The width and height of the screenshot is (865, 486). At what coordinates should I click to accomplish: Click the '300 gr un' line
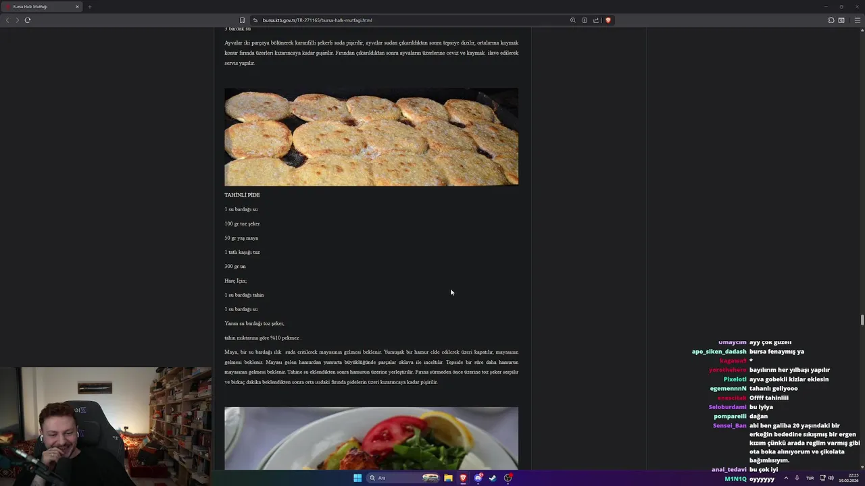235,266
